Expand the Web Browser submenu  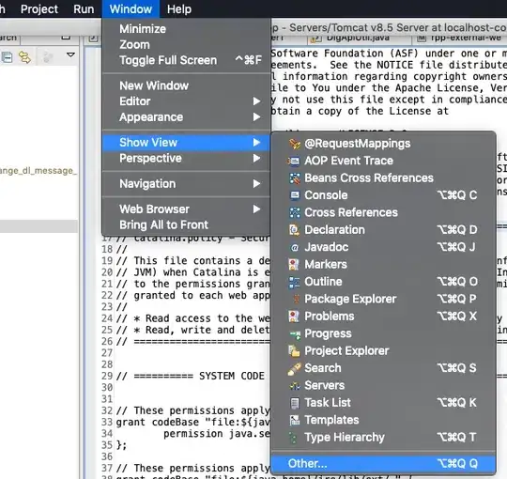[186, 209]
